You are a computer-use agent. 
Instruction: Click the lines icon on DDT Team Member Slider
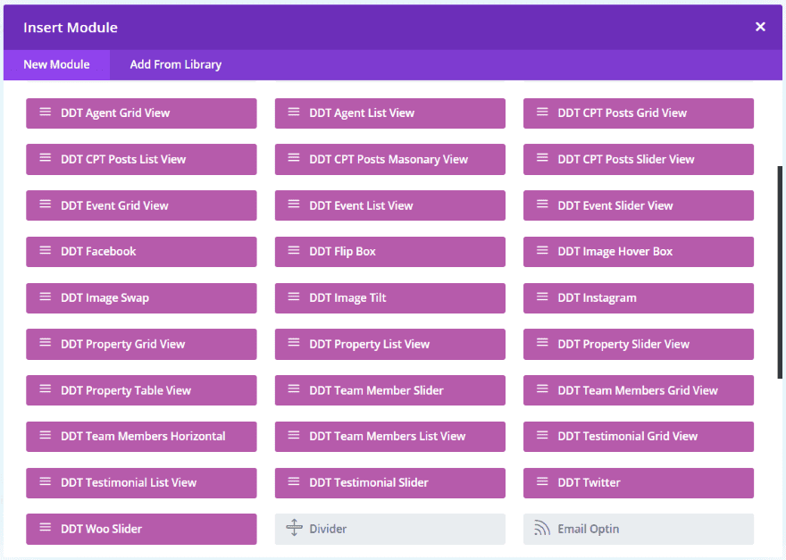tap(294, 389)
